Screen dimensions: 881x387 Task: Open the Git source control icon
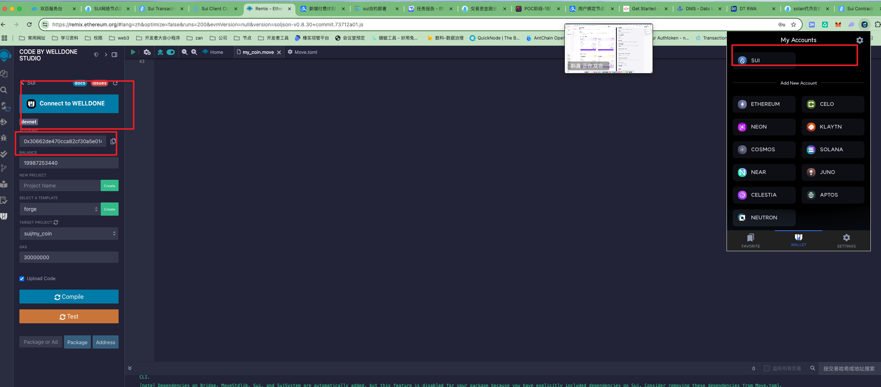4,168
